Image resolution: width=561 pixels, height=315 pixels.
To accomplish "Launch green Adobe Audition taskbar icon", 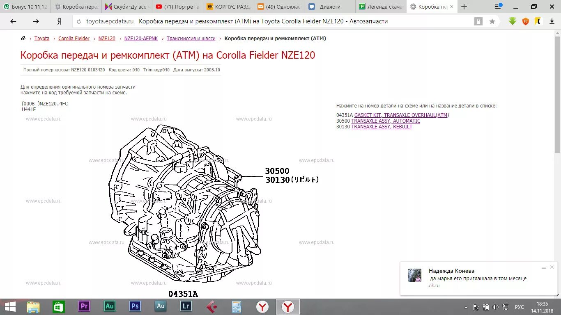I will click(110, 306).
